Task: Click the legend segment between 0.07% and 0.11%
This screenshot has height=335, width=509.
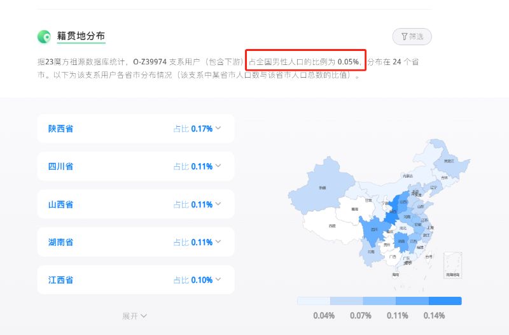Action: pyautogui.click(x=379, y=301)
